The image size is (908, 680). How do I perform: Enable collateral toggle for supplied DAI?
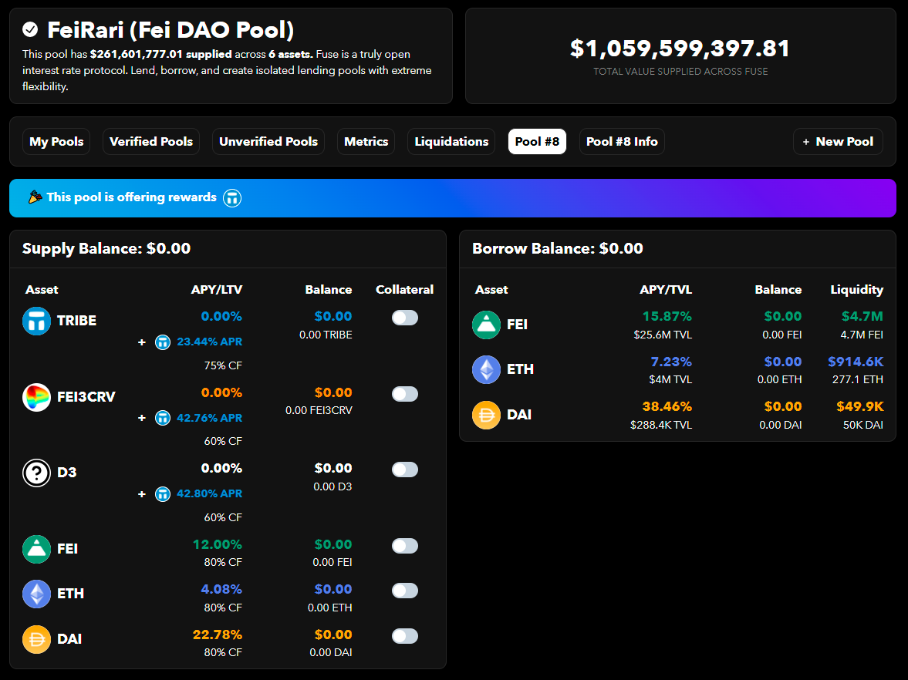(405, 636)
